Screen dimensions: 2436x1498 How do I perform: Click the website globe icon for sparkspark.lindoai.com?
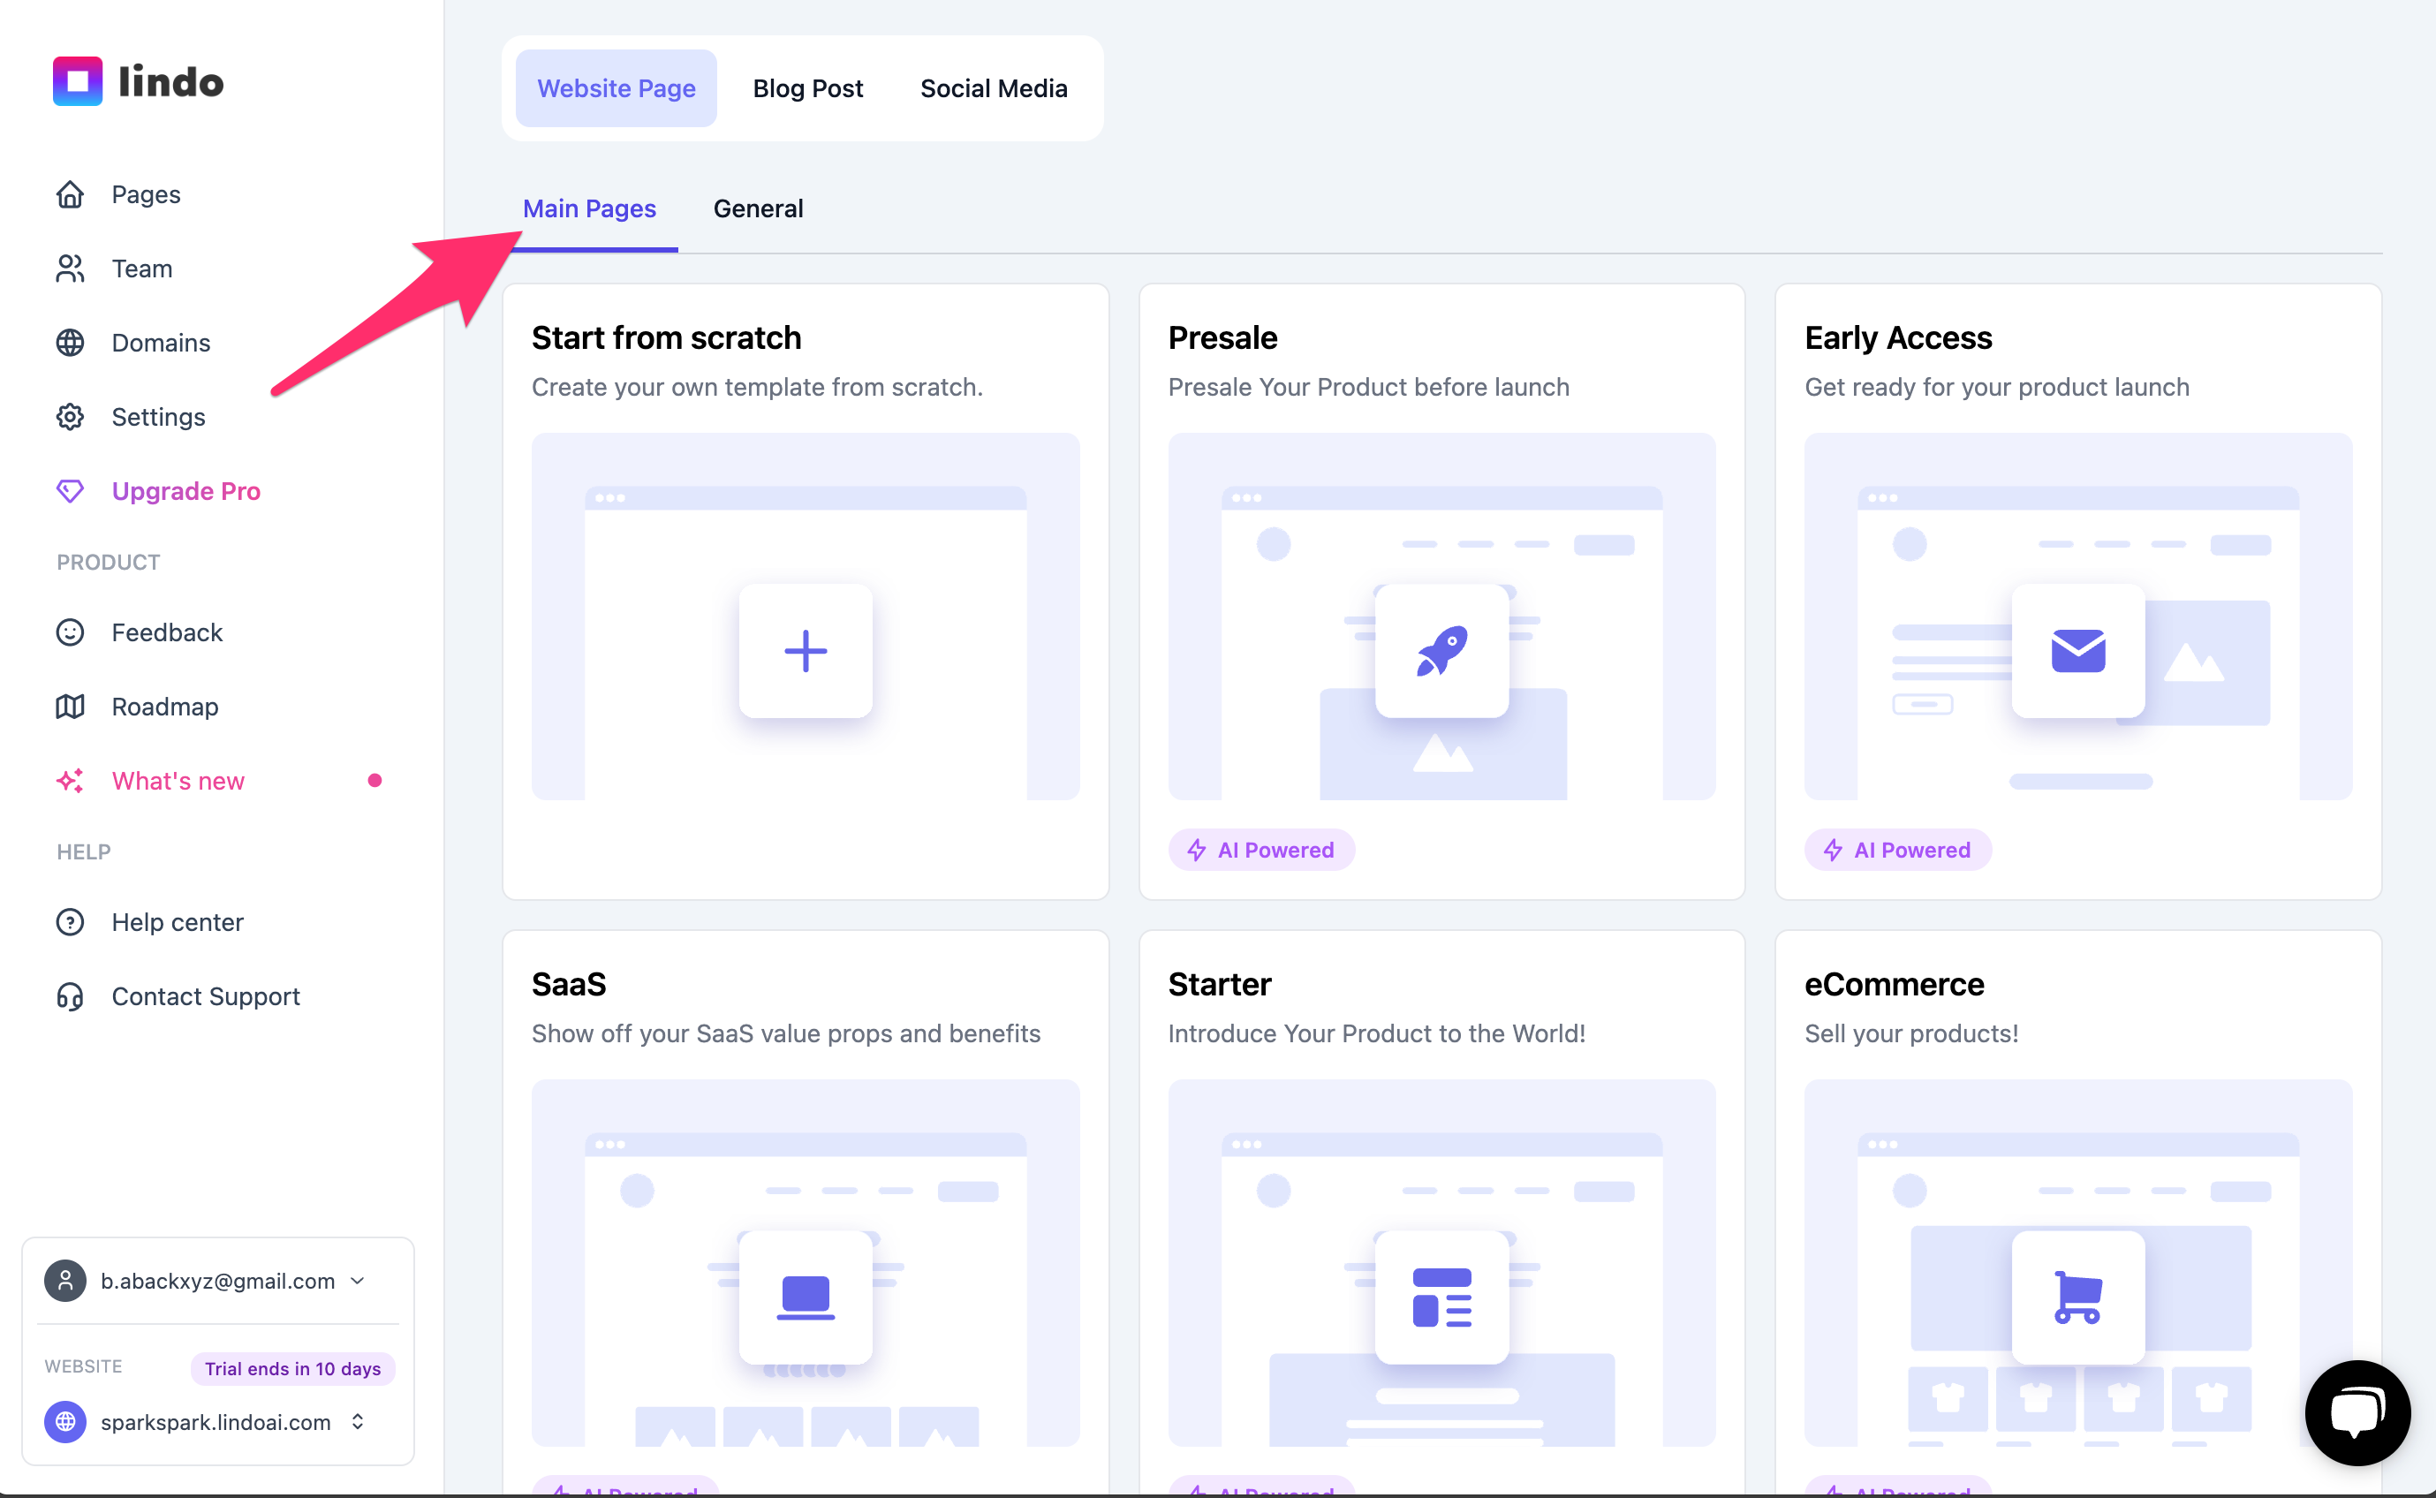[65, 1423]
